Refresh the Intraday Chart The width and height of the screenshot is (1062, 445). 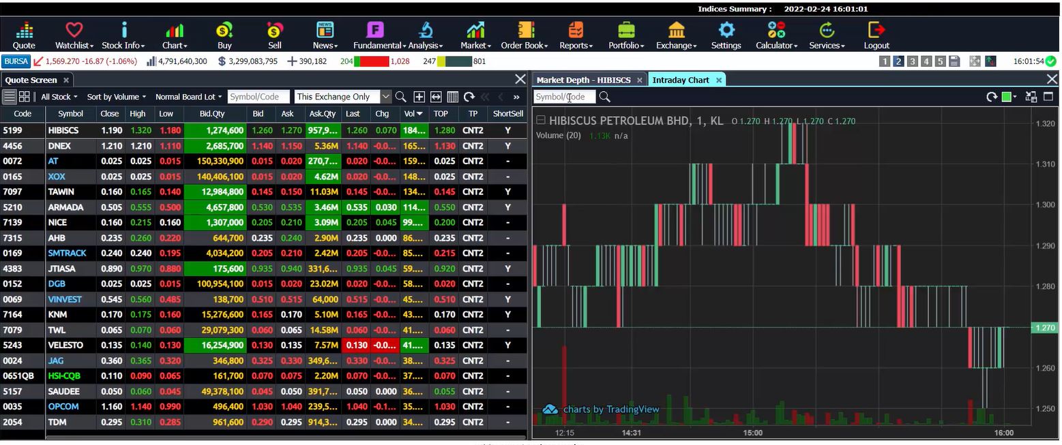coord(992,97)
